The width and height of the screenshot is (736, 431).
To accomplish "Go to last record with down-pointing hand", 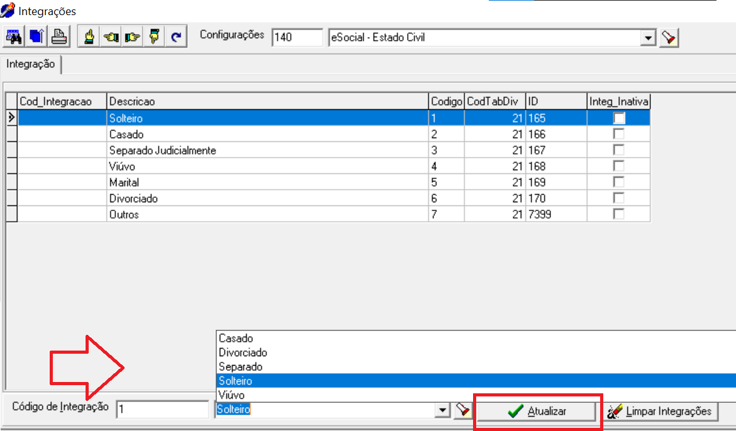I will (154, 37).
